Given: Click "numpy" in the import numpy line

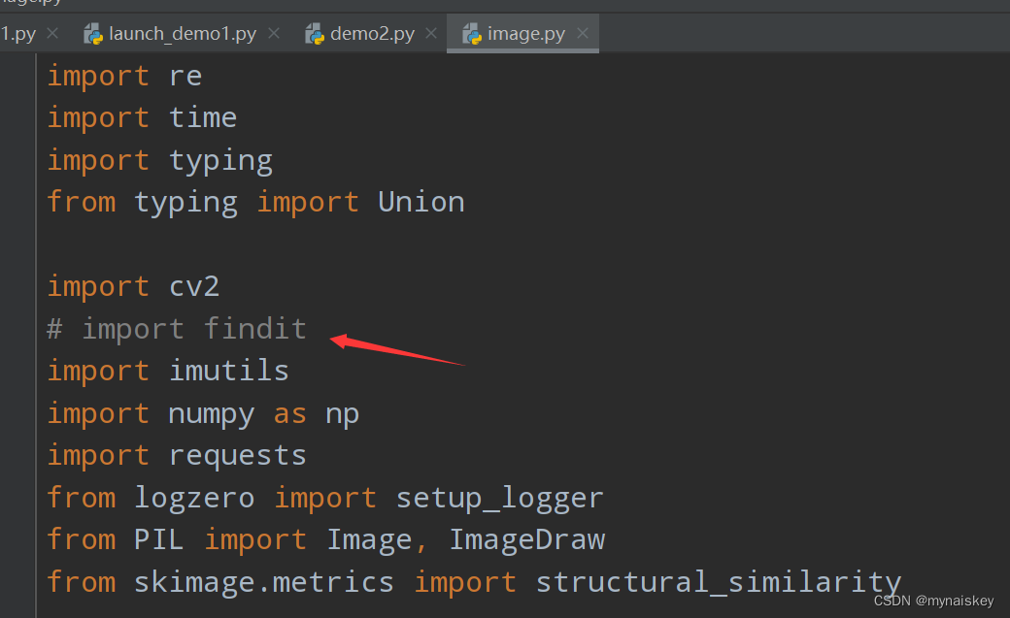Looking at the screenshot, I should 211,413.
